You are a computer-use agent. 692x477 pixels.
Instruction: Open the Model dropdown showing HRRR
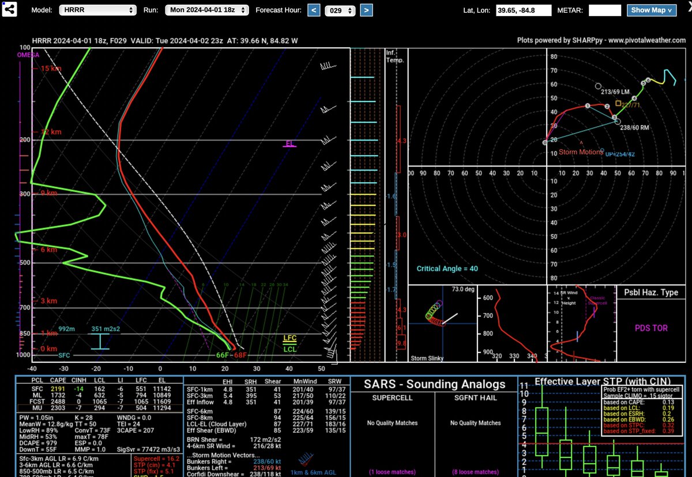[x=98, y=10]
